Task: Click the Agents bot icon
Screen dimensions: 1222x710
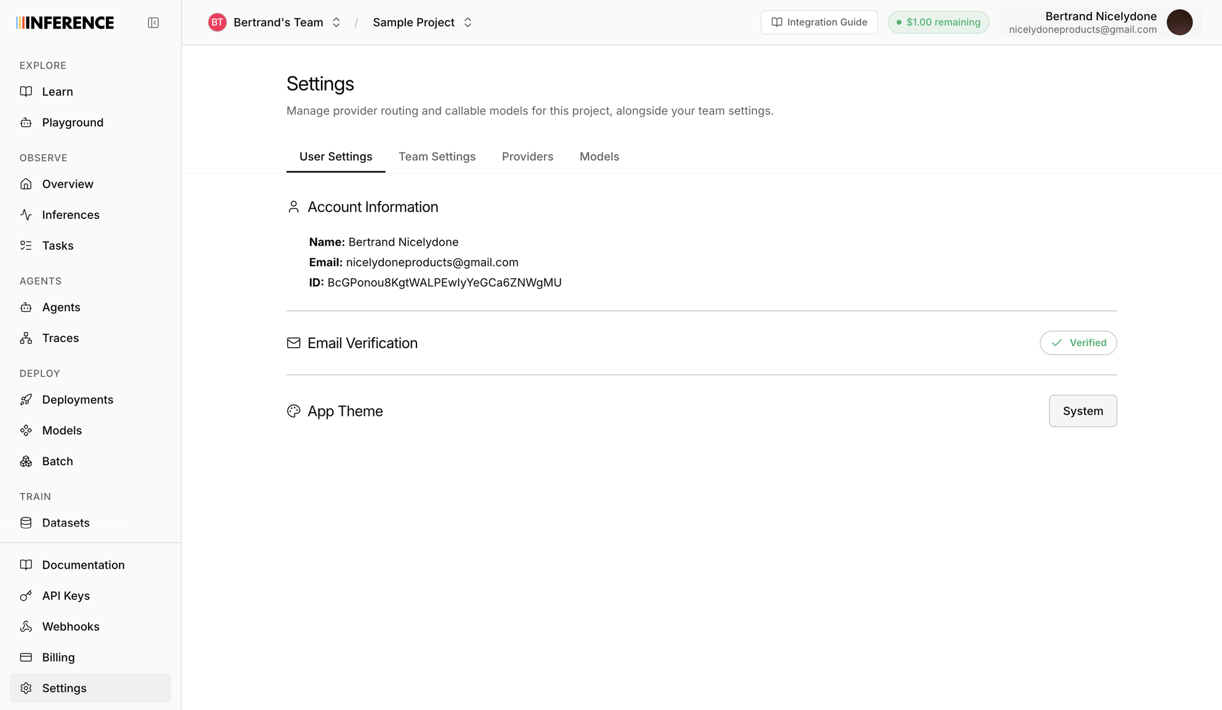Action: point(26,307)
